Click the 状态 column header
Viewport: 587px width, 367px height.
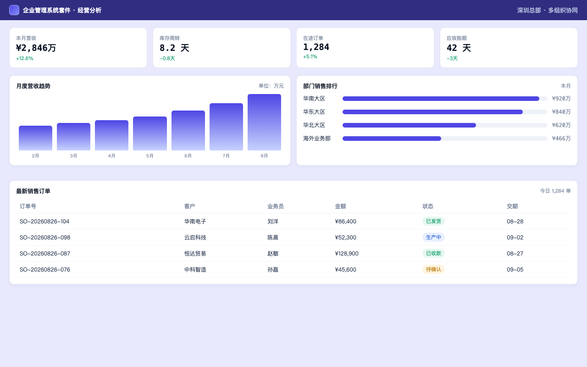(x=428, y=206)
